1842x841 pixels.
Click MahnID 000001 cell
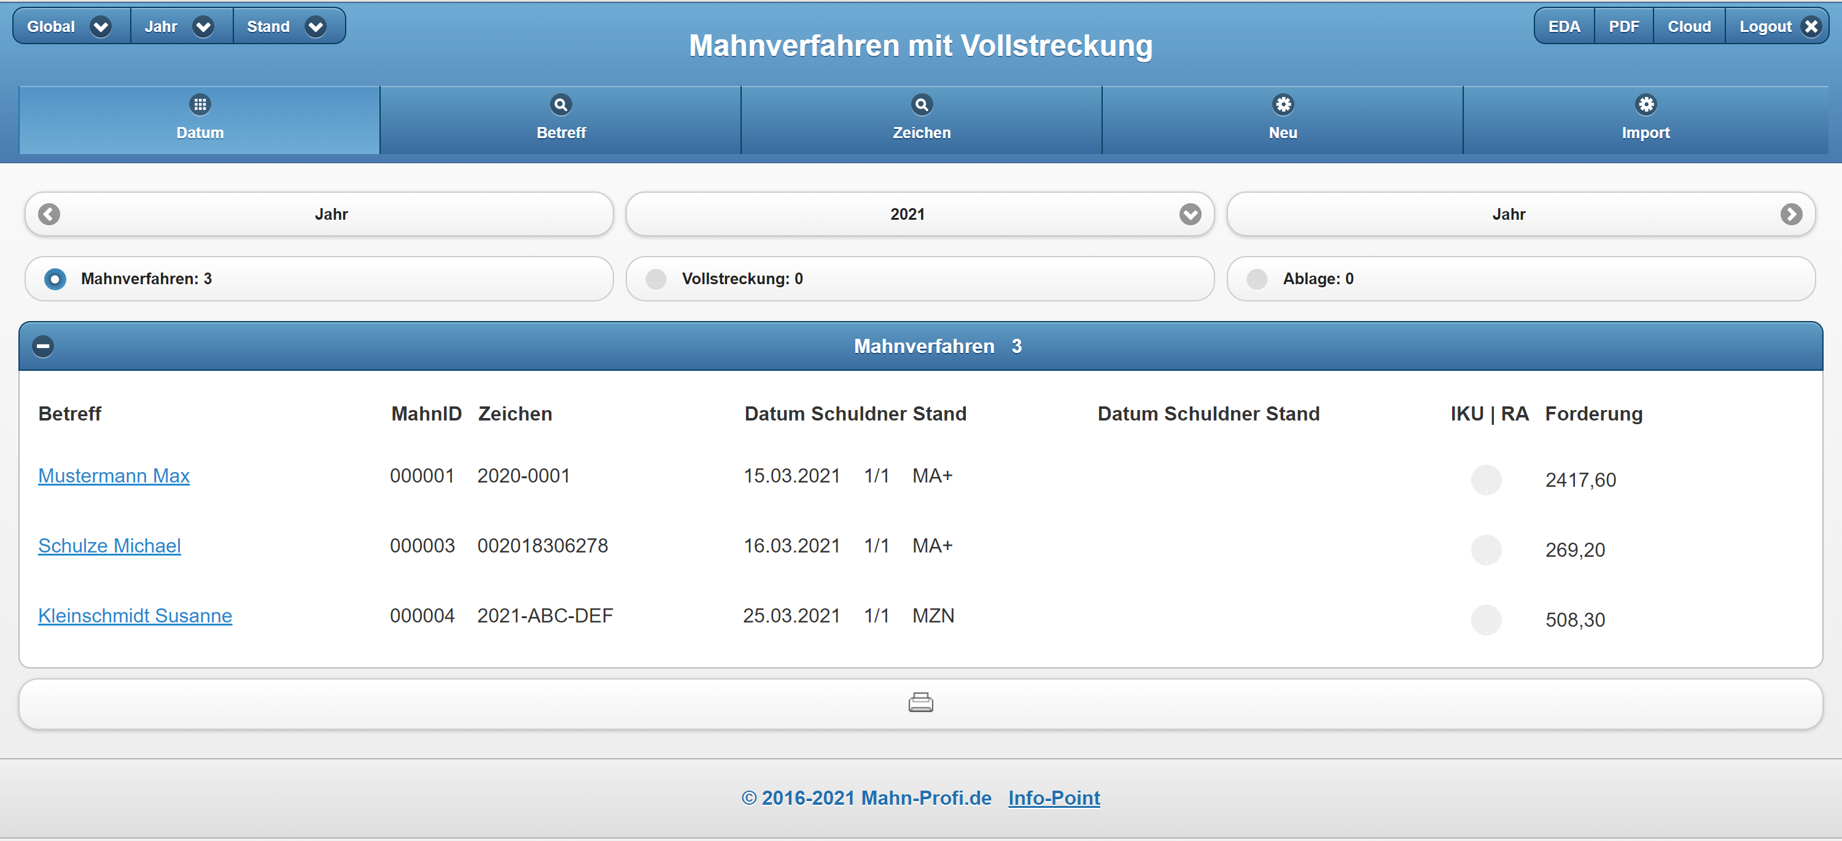coord(422,476)
